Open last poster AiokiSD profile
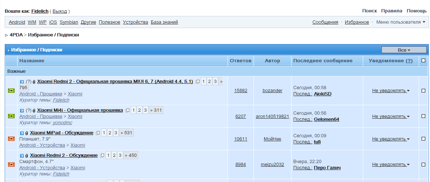Viewport: 430px width, 182px height. pyautogui.click(x=323, y=94)
